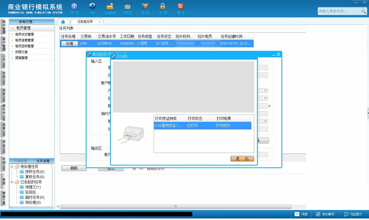Select the 常用工具 side tab
This screenshot has width=369, height=220.
(4, 198)
